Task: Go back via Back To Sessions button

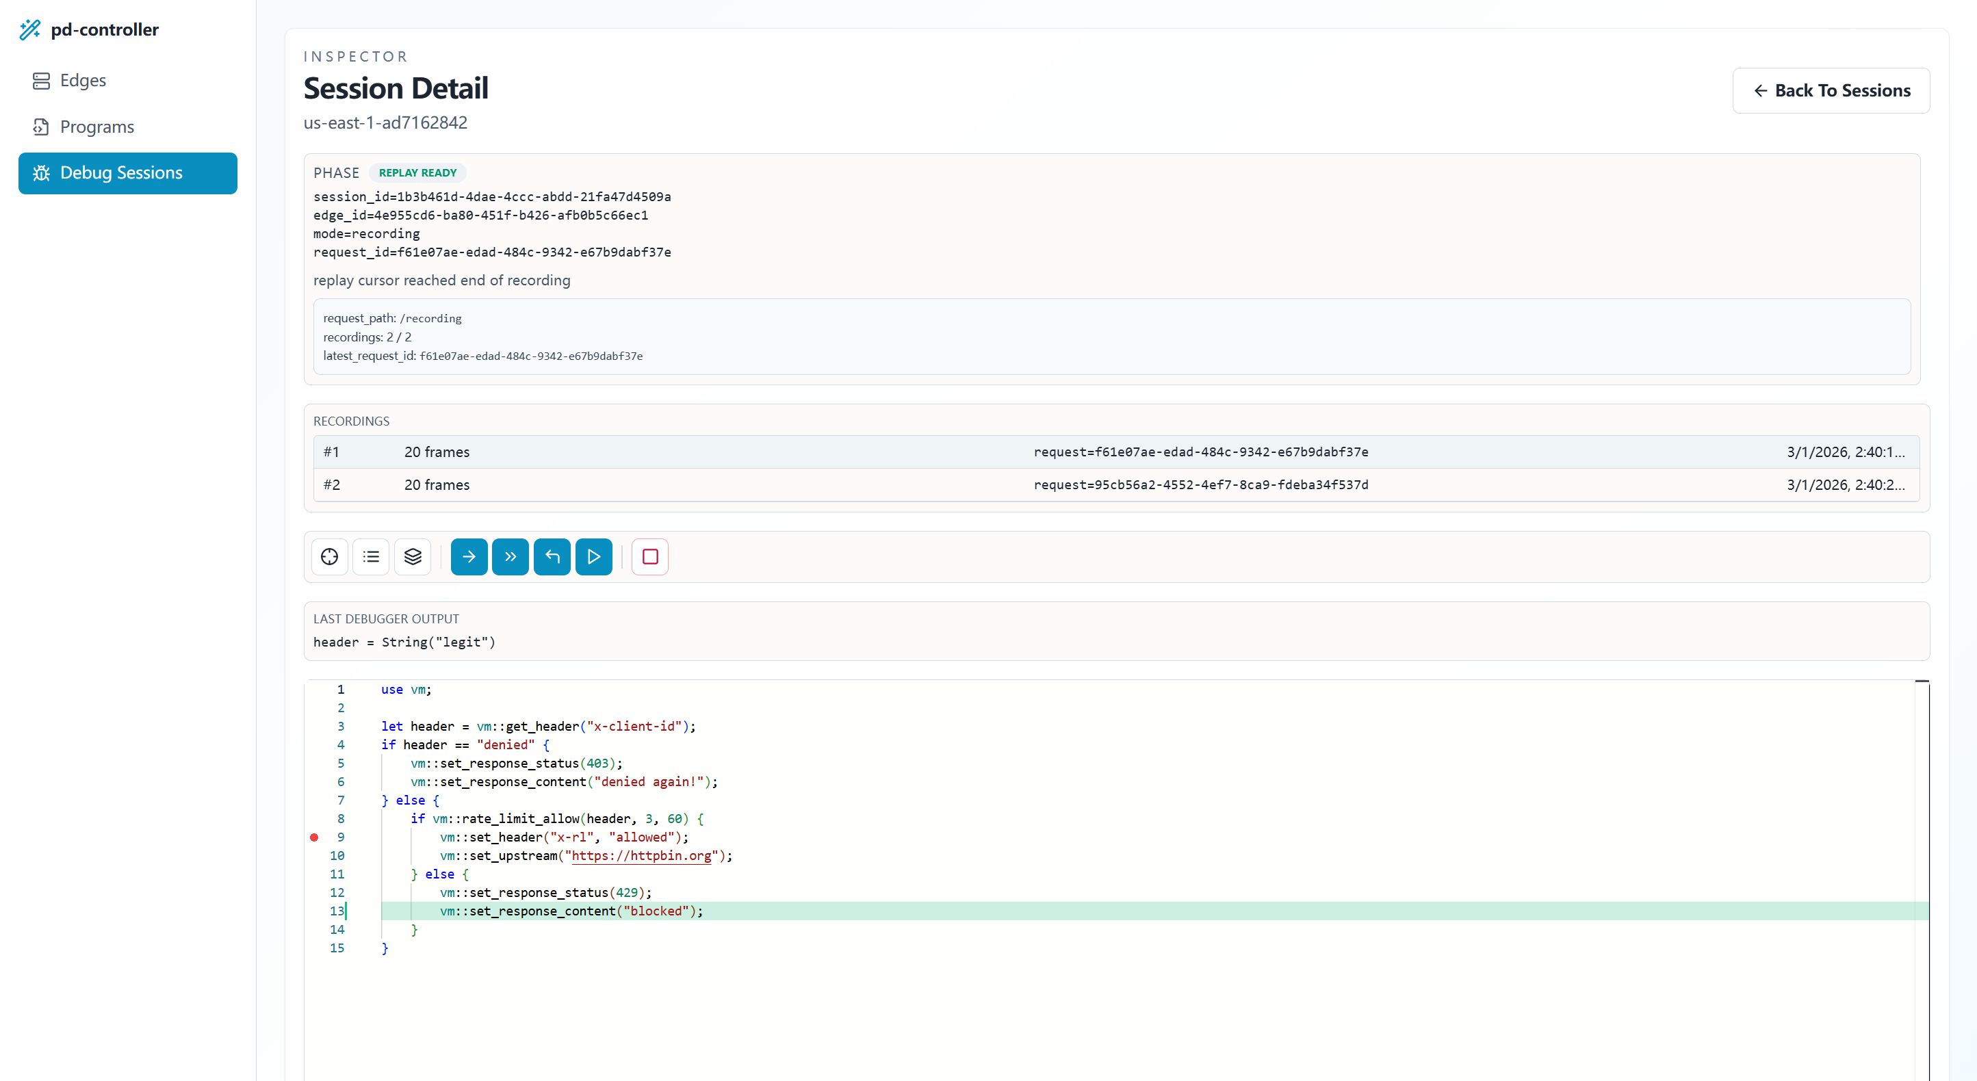Action: 1831,90
